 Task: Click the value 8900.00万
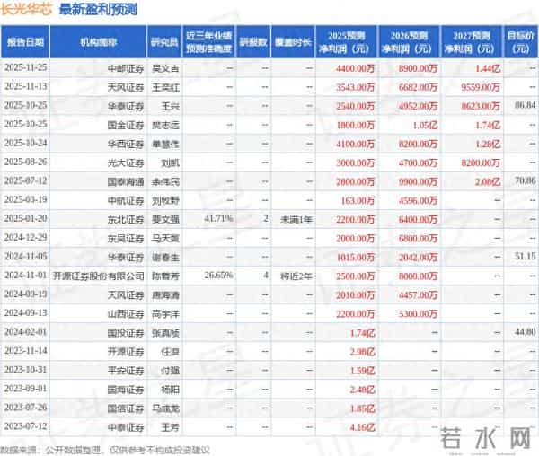tap(418, 69)
